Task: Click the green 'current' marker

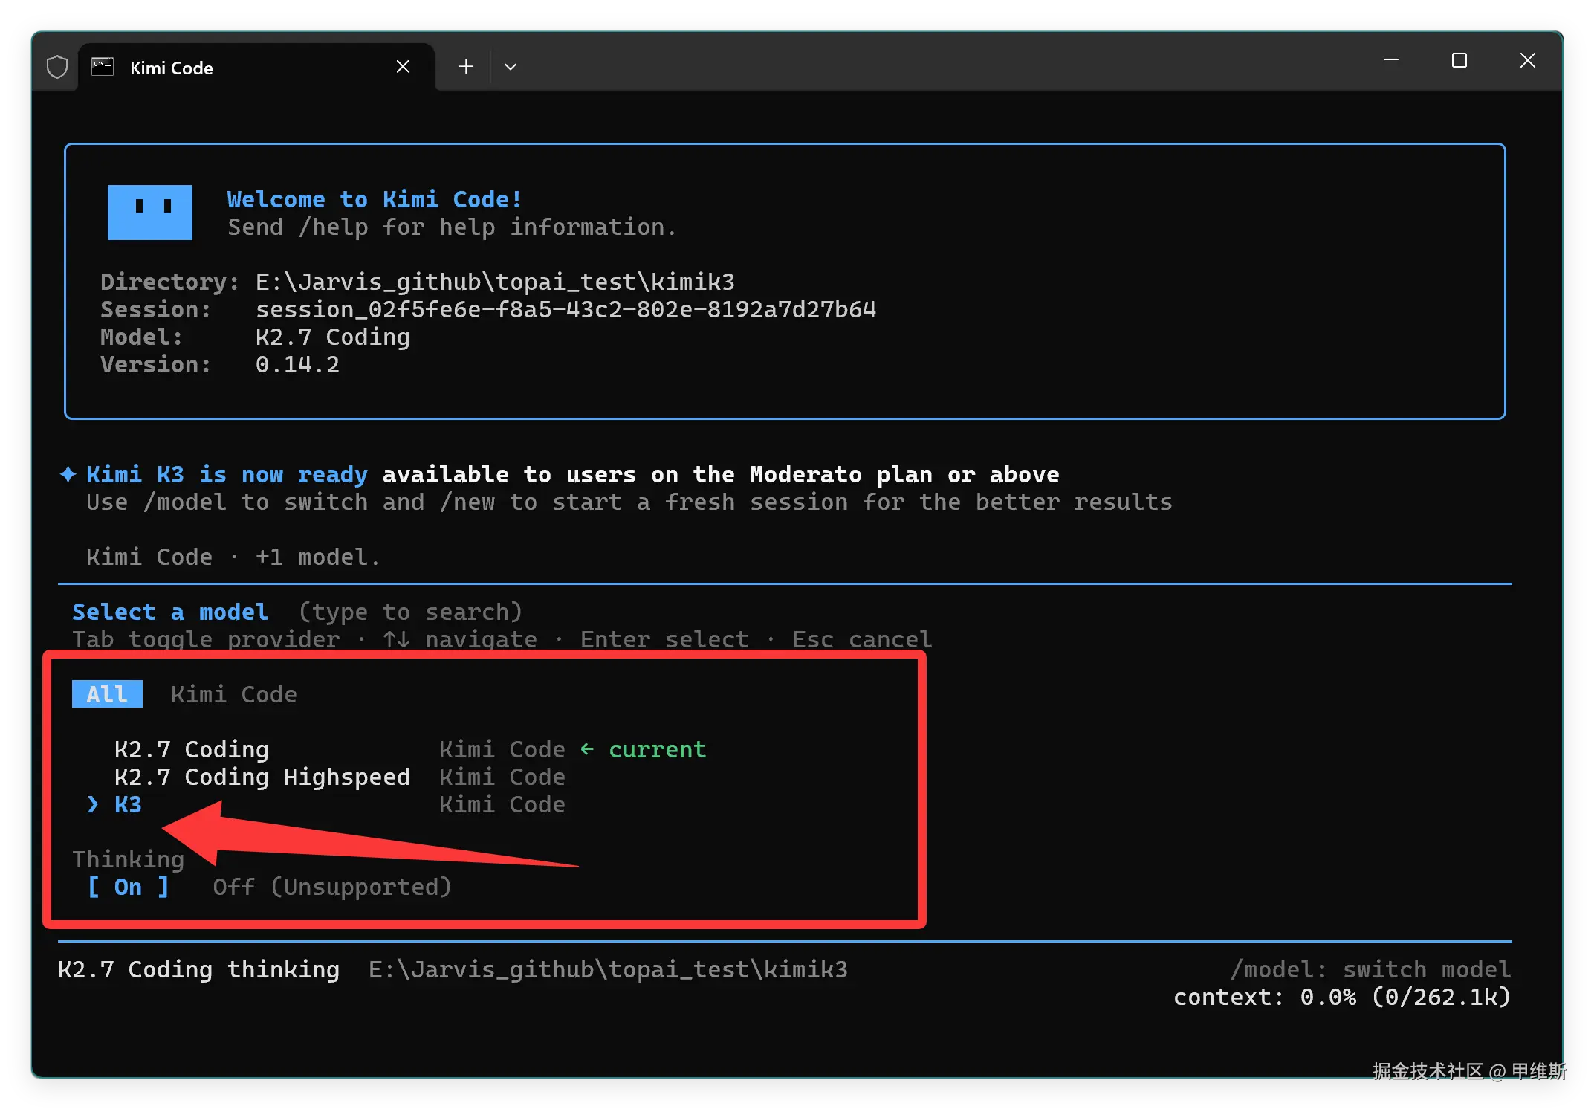Action: (658, 749)
